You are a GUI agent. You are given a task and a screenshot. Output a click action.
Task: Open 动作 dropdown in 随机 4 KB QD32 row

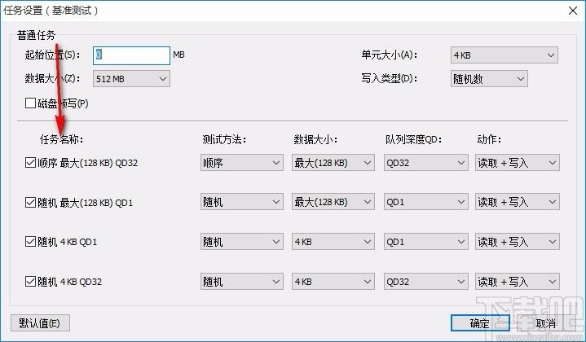coord(518,282)
